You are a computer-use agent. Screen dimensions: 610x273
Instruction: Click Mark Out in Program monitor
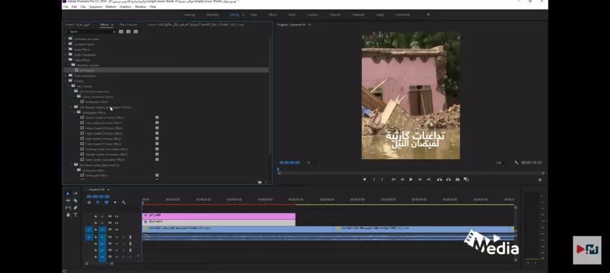click(382, 179)
